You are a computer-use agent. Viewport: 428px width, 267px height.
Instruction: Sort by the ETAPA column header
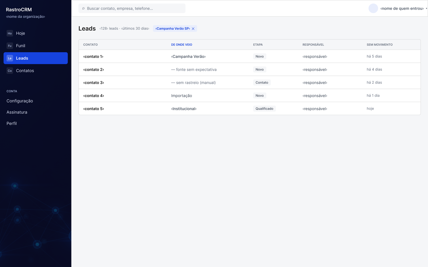tap(258, 45)
